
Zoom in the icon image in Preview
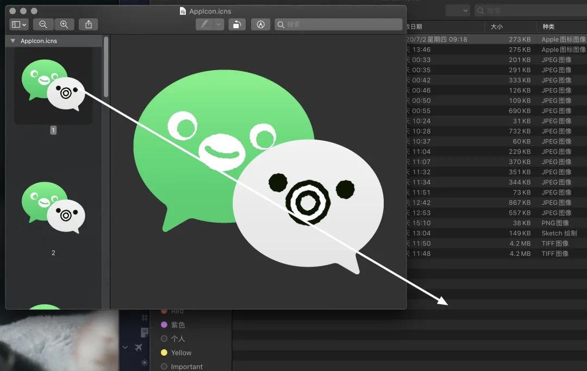pyautogui.click(x=64, y=24)
